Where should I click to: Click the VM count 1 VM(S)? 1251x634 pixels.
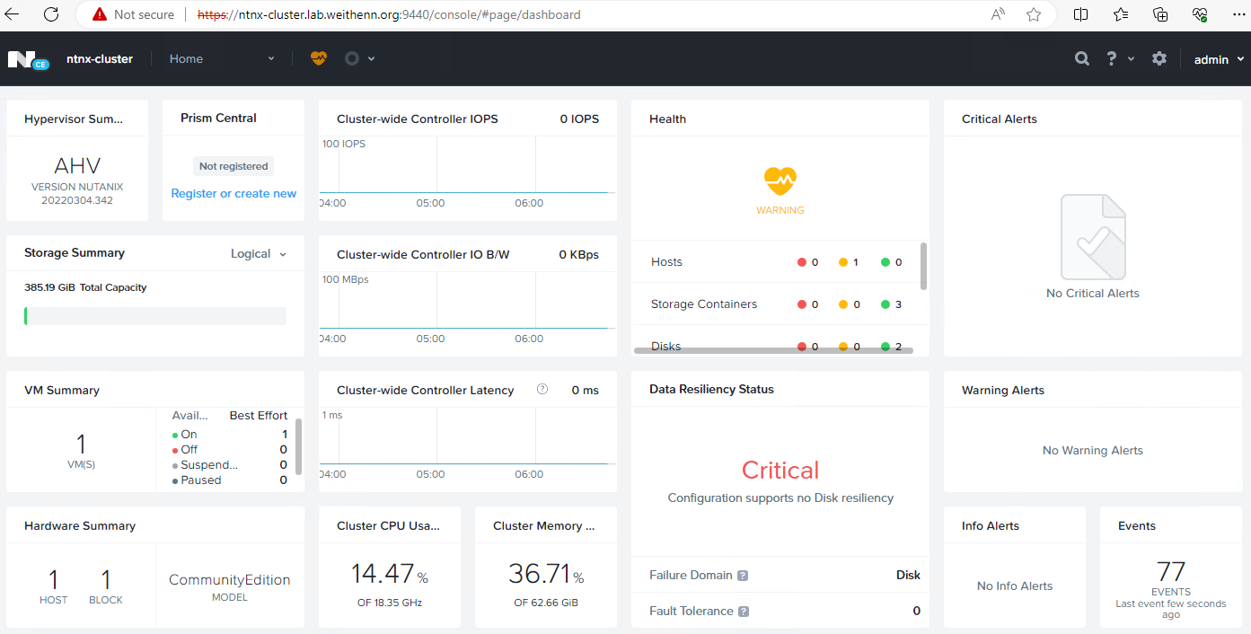pyautogui.click(x=81, y=451)
